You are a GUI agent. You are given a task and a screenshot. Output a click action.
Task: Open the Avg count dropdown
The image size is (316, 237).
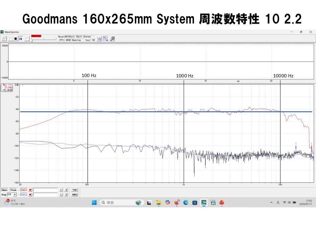point(15,195)
